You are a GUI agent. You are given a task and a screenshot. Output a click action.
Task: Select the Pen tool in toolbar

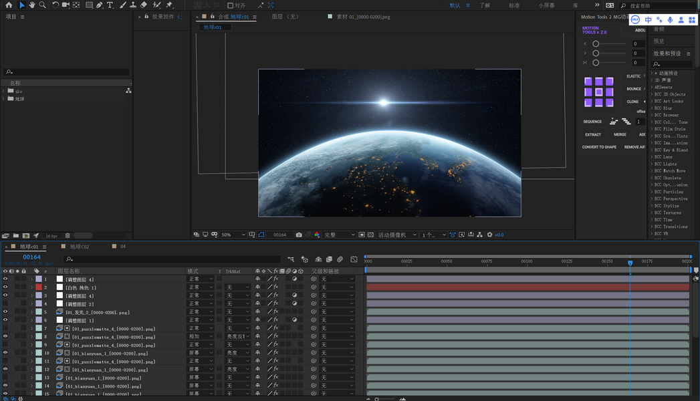pyautogui.click(x=99, y=5)
